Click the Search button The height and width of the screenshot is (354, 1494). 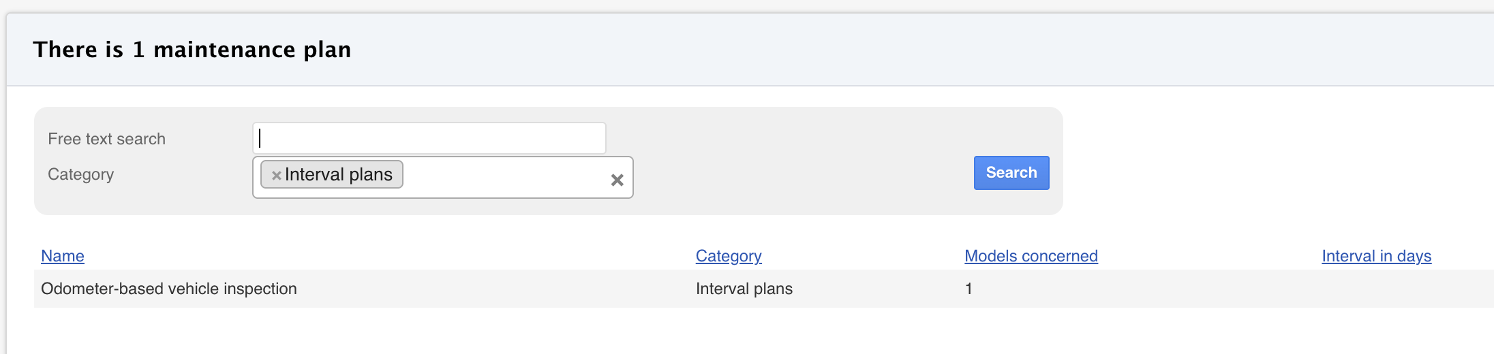[1011, 173]
